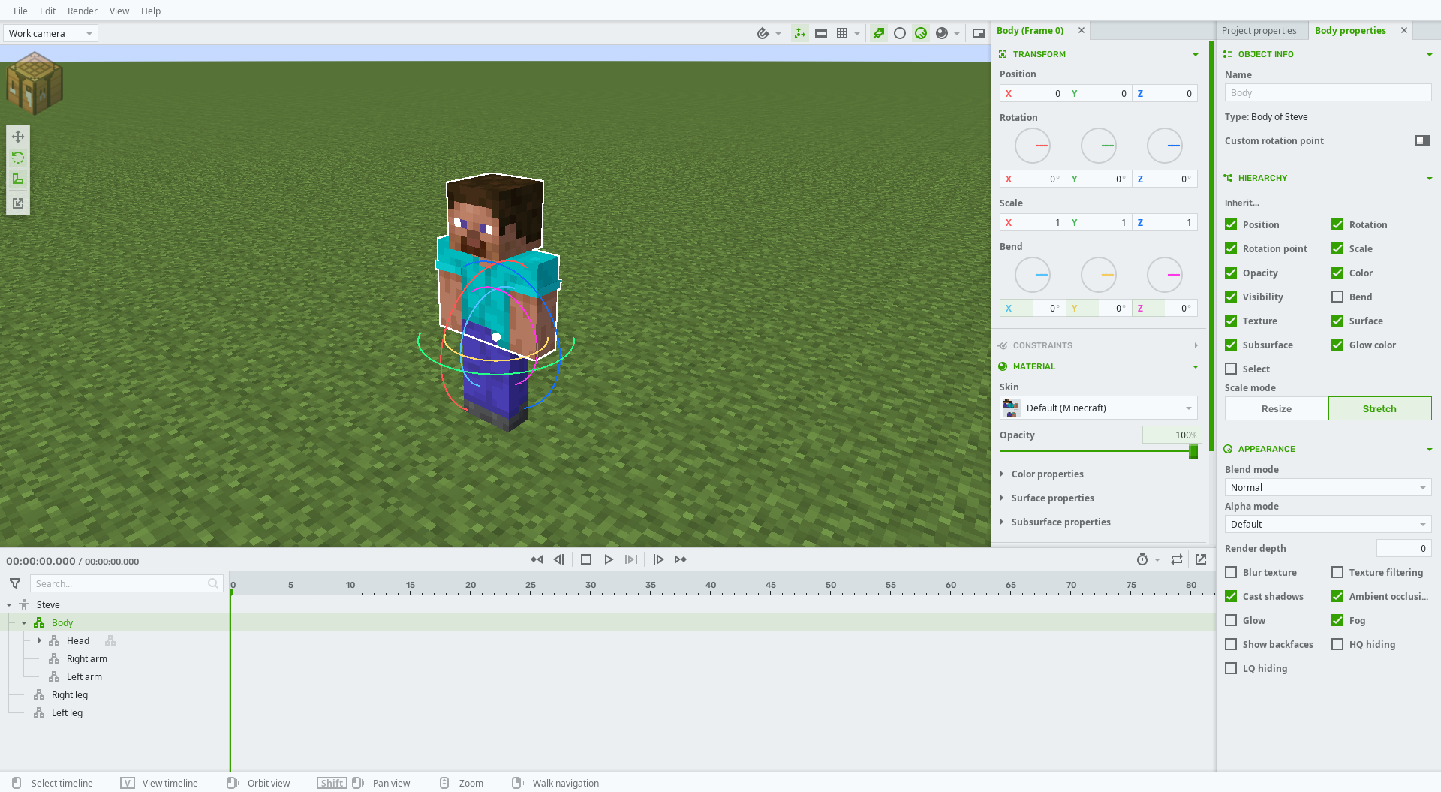
Task: Select Right arm in timeline list
Action: pyautogui.click(x=87, y=658)
